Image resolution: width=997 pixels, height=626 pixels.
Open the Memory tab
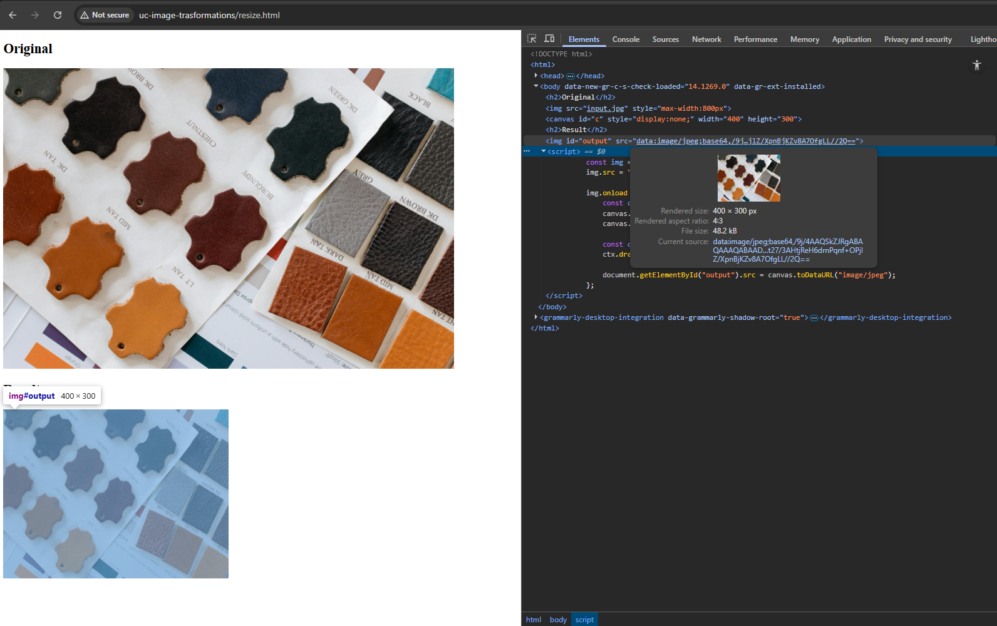point(805,39)
